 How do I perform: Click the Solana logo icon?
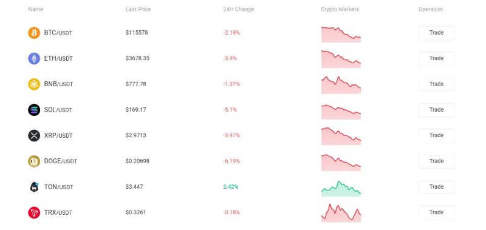[34, 110]
